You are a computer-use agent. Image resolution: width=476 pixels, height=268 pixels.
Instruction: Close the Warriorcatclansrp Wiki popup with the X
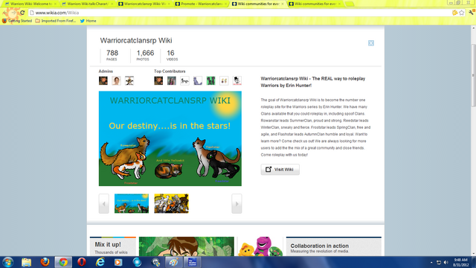coord(371,43)
